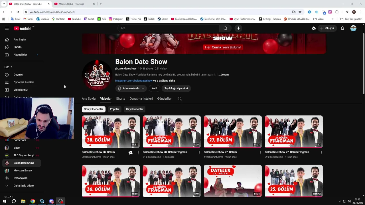This screenshot has width=365, height=205.
Task: Show hidden system tray icons arrow
Action: [340, 201]
